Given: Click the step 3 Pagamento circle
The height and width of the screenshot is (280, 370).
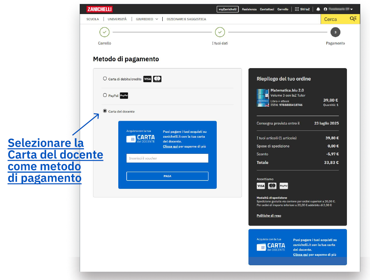Looking at the screenshot, I should click(x=335, y=32).
